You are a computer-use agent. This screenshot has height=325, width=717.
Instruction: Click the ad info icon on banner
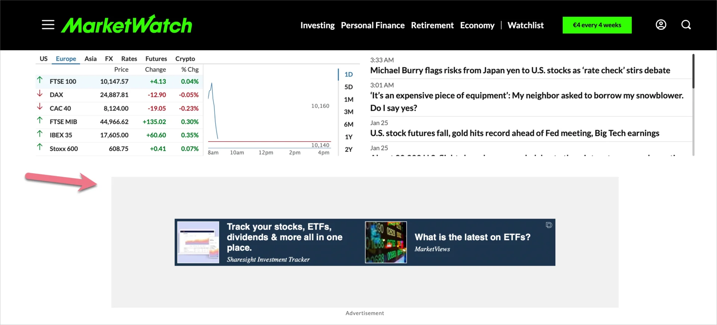(549, 225)
